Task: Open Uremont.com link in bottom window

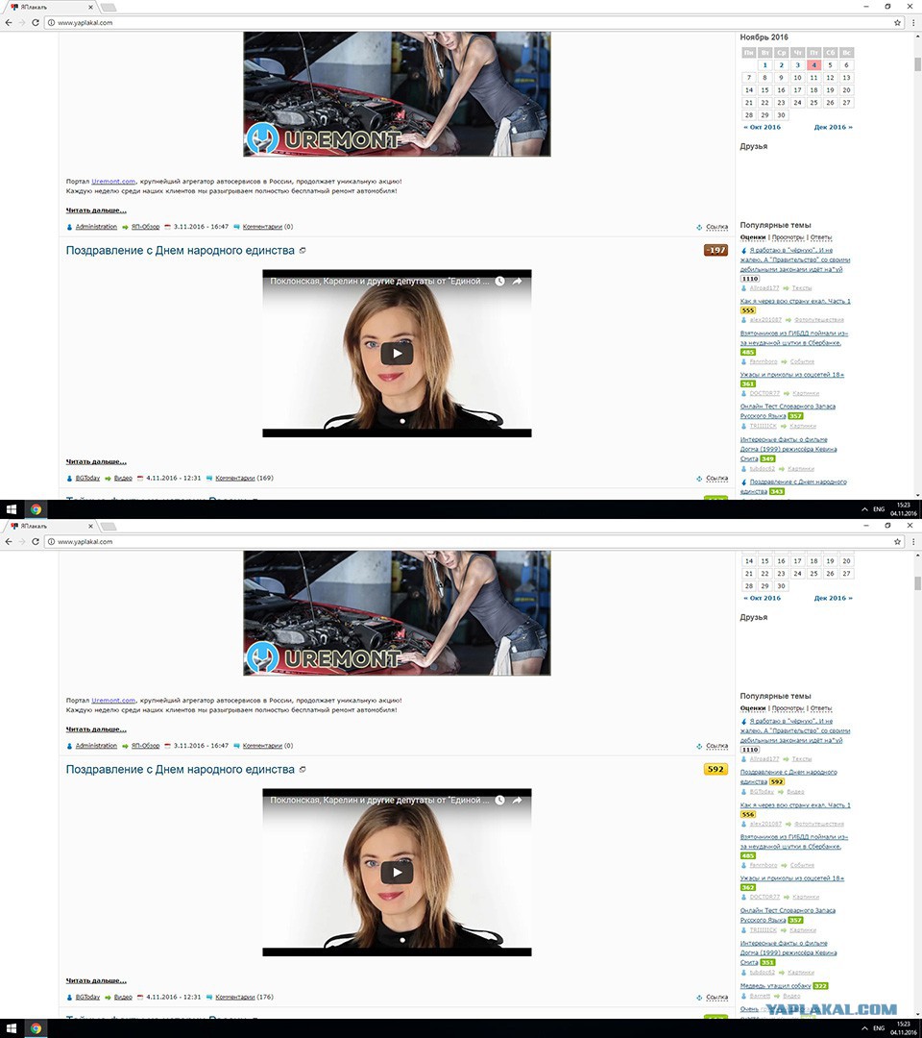Action: click(x=113, y=701)
